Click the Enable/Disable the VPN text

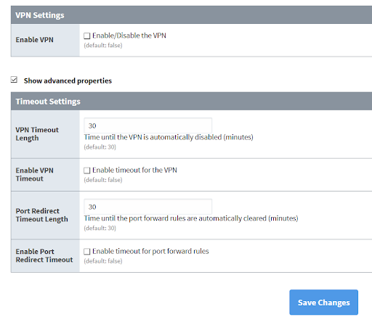[x=129, y=36]
